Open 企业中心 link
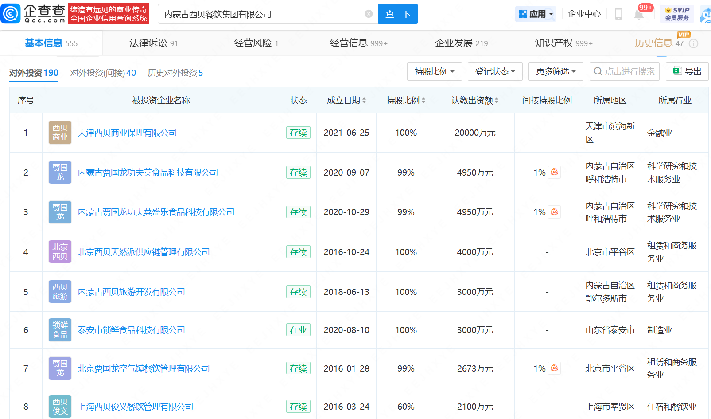 pos(584,14)
